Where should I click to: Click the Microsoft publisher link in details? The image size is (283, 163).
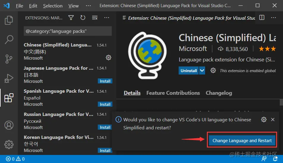[x=193, y=49]
